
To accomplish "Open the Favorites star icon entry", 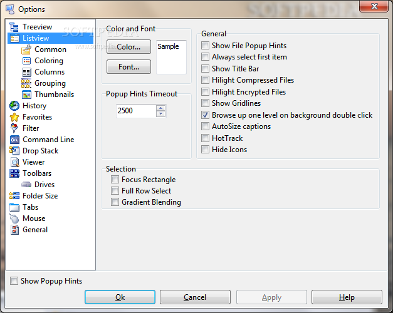I will click(14, 117).
